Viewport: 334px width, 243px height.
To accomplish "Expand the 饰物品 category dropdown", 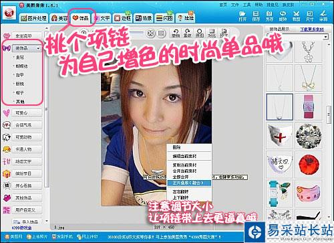I will point(38,48).
